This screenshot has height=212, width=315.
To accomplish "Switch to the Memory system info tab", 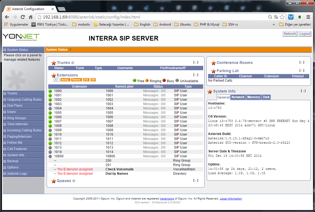I will [x=254, y=97].
